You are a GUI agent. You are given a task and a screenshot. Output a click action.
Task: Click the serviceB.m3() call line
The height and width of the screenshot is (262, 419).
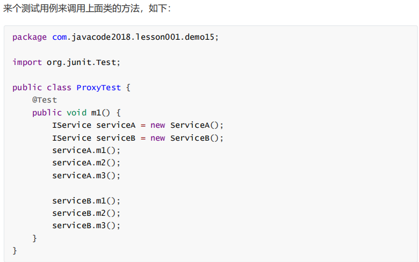coord(86,225)
